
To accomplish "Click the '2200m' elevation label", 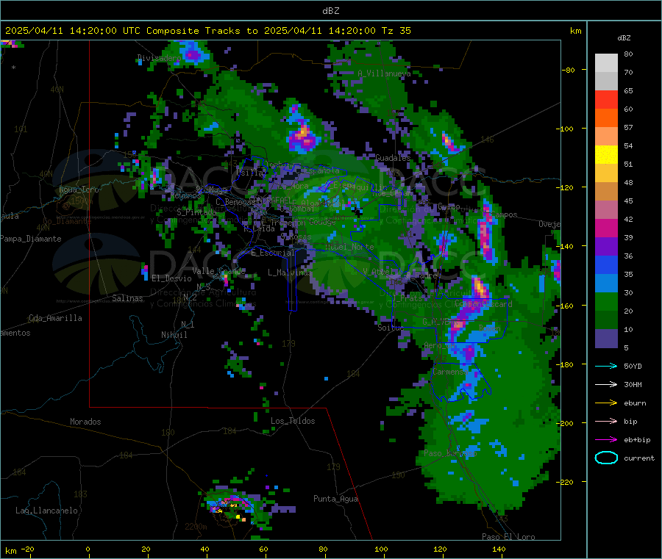I will coord(196,527).
